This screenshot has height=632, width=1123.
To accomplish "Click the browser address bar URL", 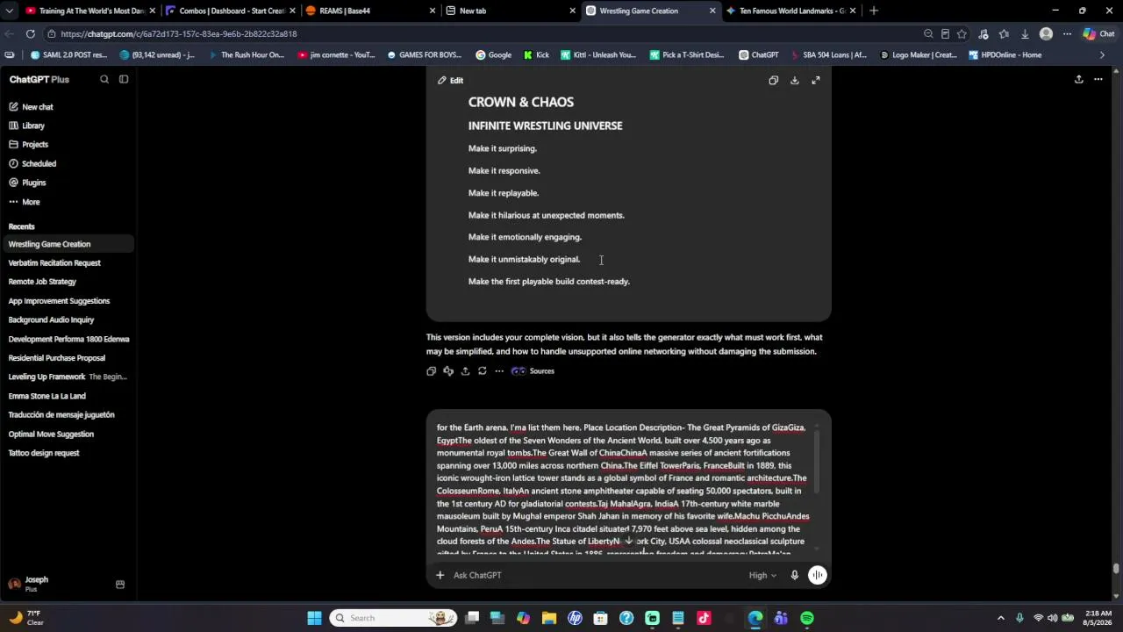I will [x=179, y=33].
